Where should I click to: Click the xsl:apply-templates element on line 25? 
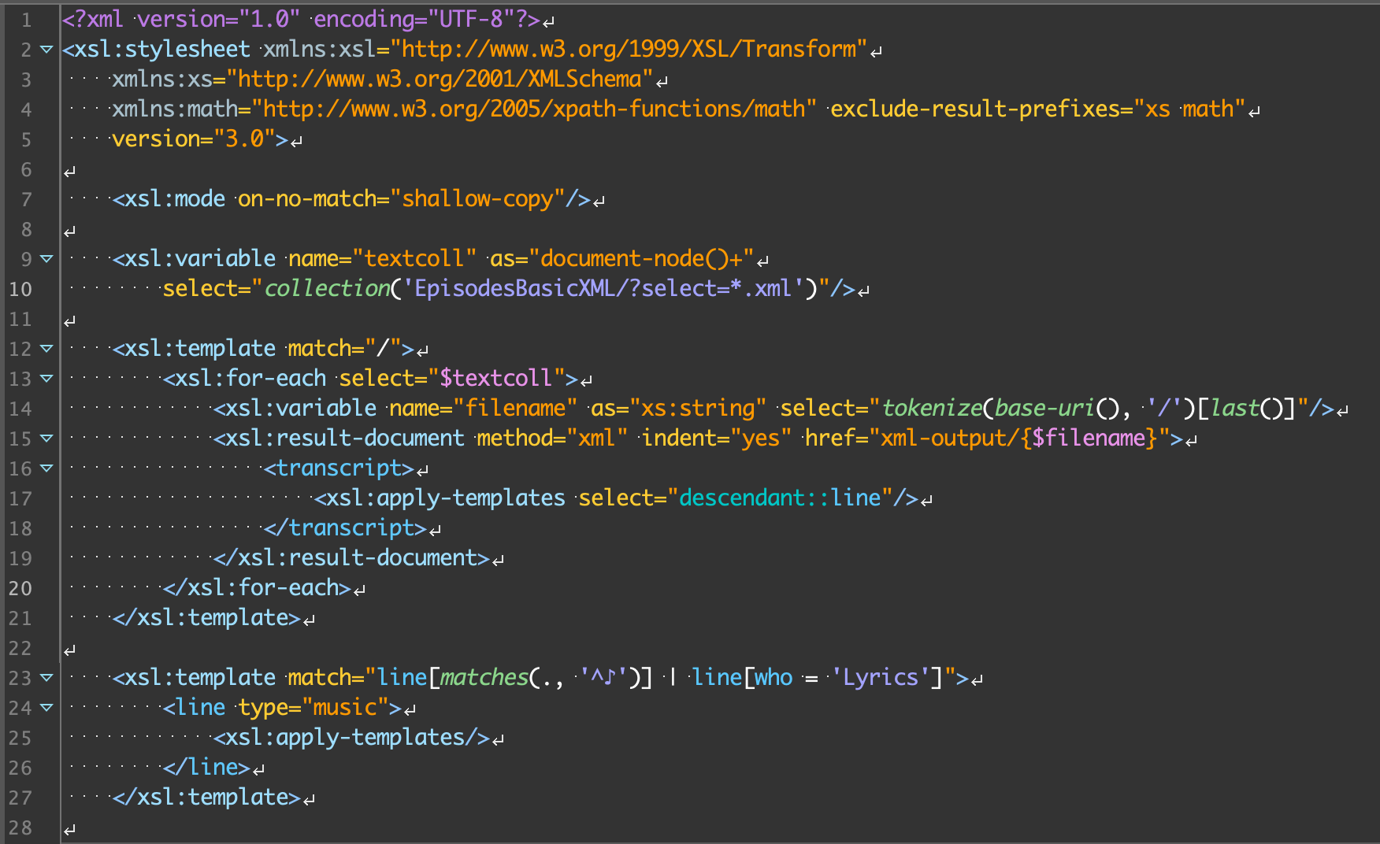pos(351,738)
